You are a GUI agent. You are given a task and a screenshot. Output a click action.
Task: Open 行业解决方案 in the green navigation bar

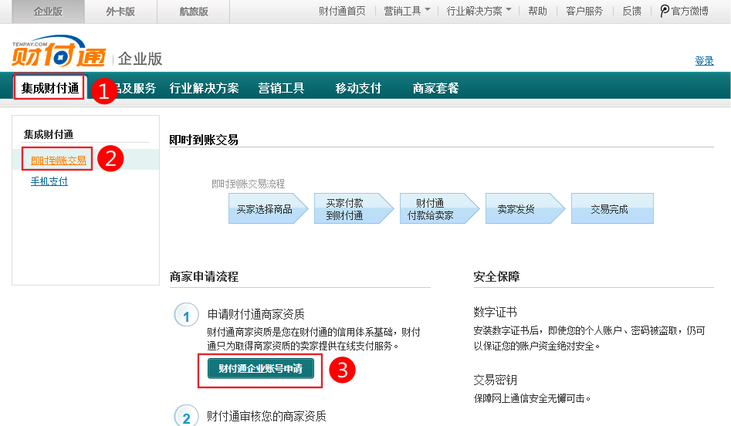[204, 88]
